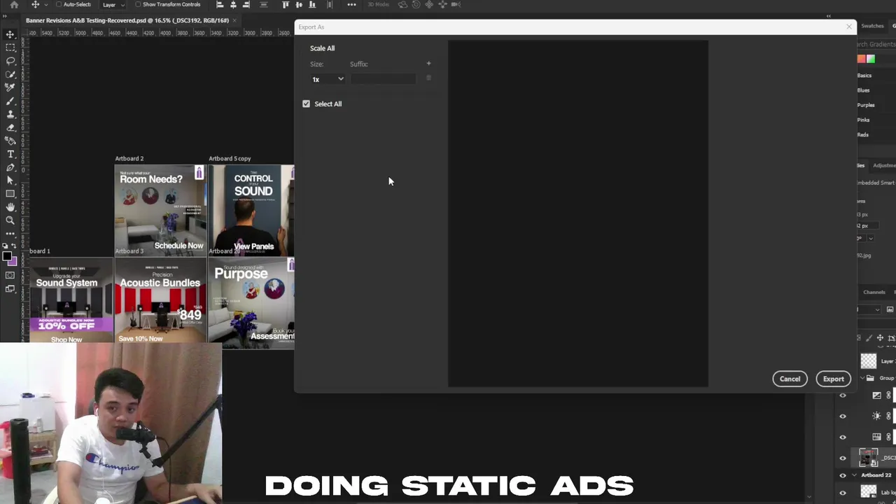The image size is (896, 504).
Task: Select the Paint Bucket tool
Action: tap(10, 141)
